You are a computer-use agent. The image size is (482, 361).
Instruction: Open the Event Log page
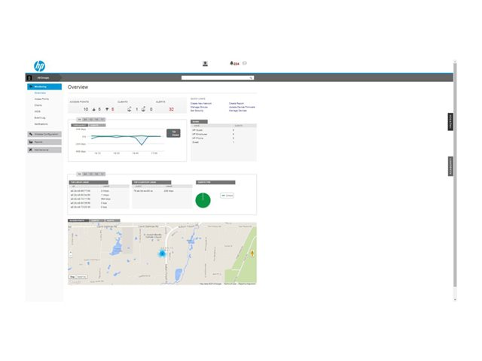click(42, 117)
